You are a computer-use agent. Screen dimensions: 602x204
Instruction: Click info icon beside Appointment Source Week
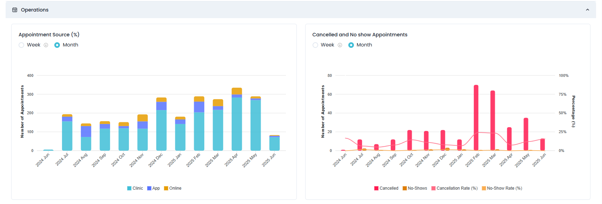[46, 45]
